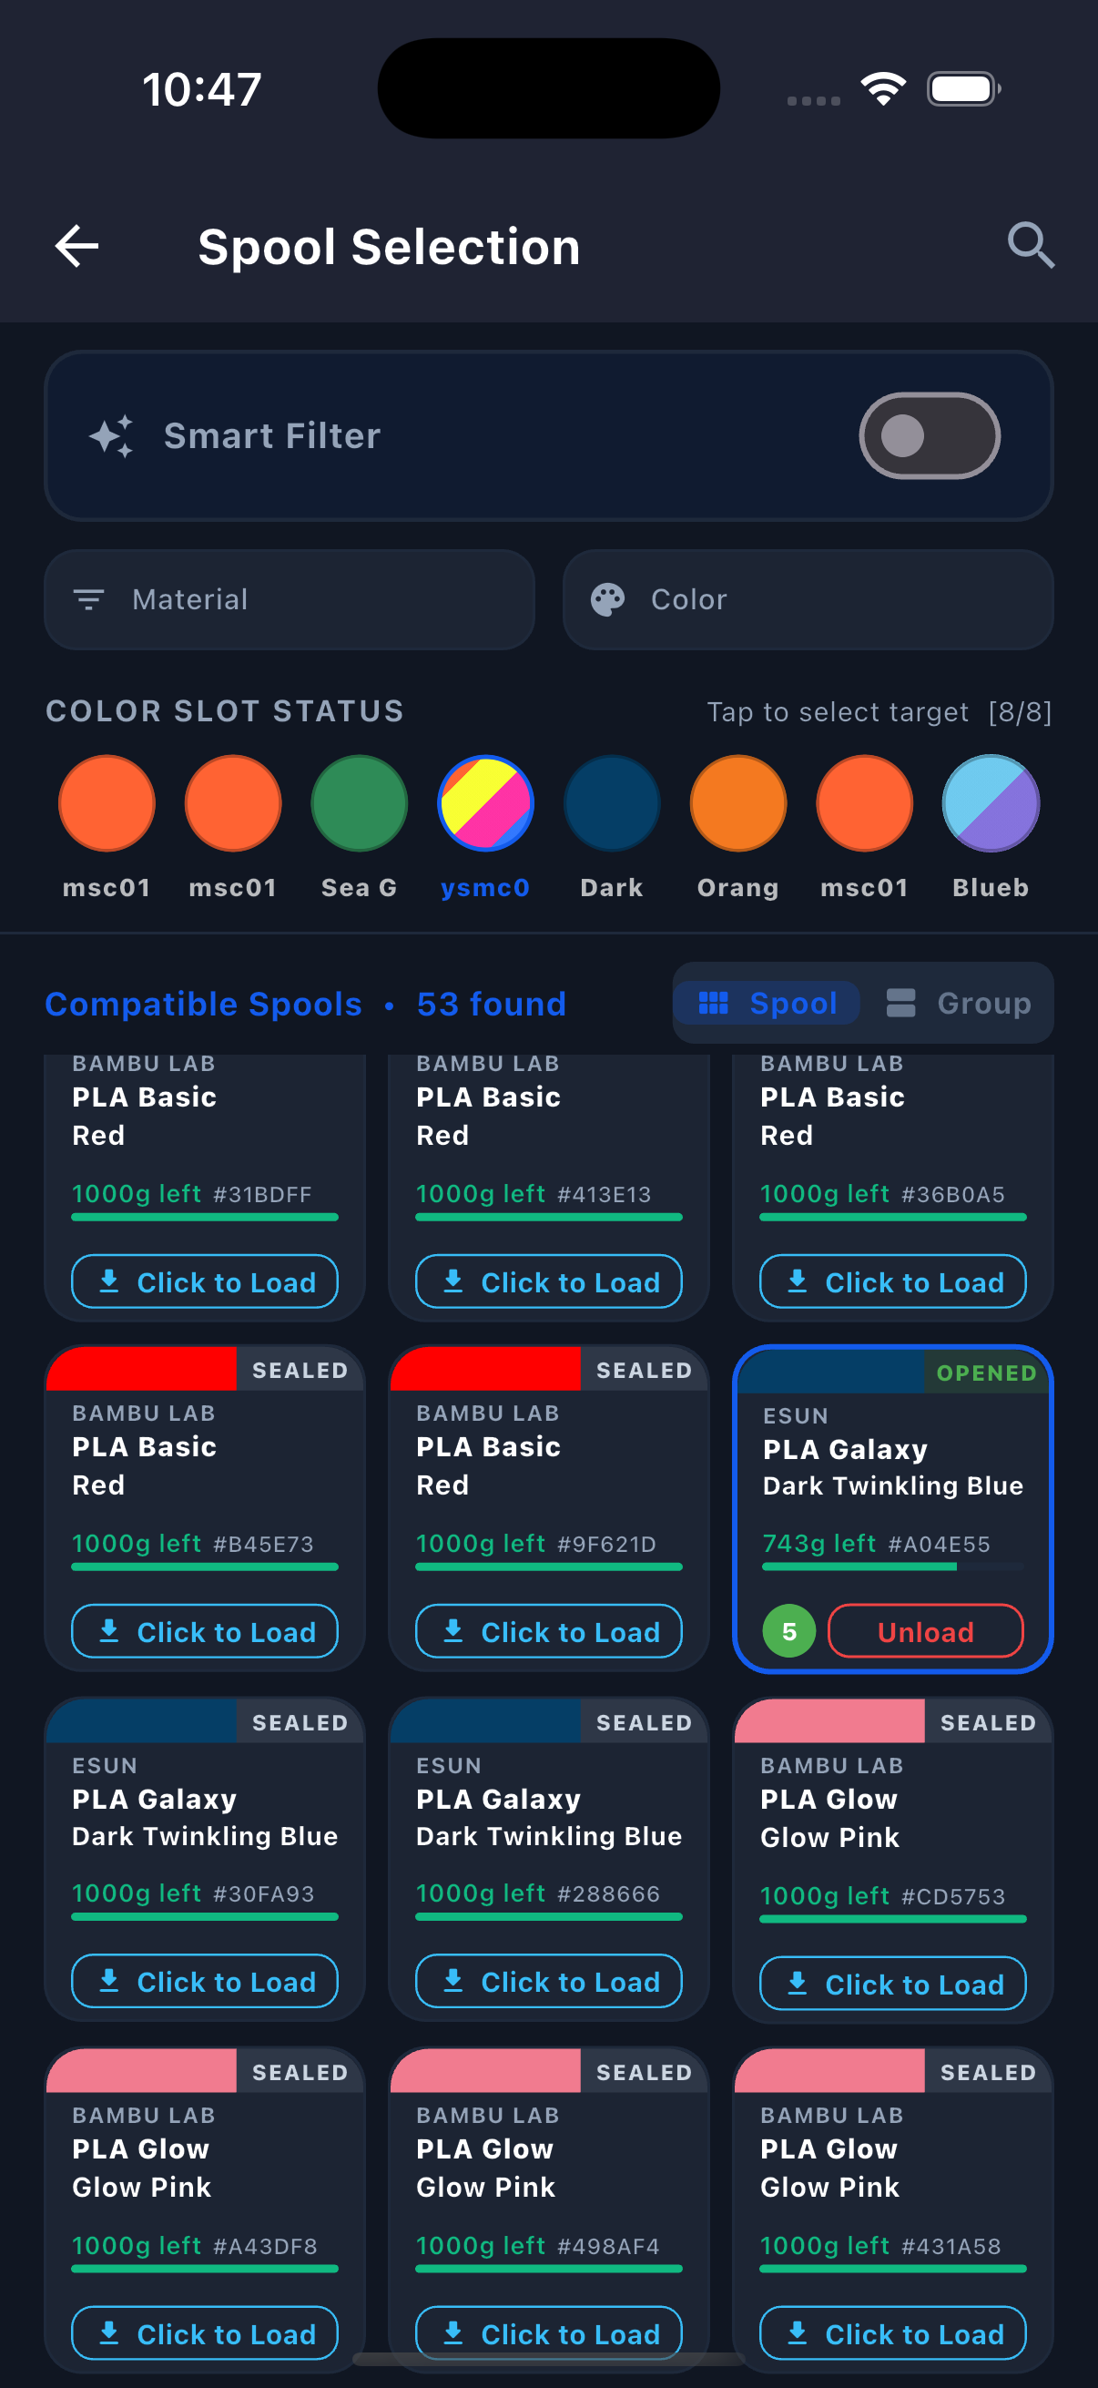Switch to the Spool view tab
The height and width of the screenshot is (2388, 1098).
(x=768, y=1003)
